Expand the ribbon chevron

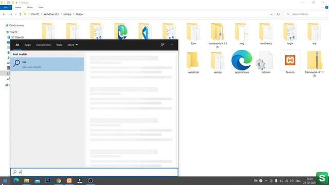tap(322, 7)
